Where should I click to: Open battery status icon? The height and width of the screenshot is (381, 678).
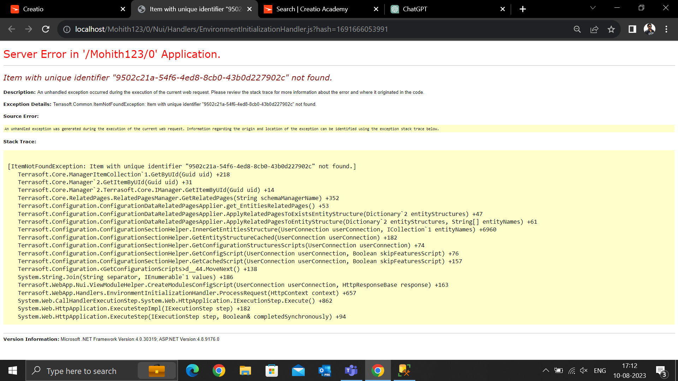pos(559,370)
